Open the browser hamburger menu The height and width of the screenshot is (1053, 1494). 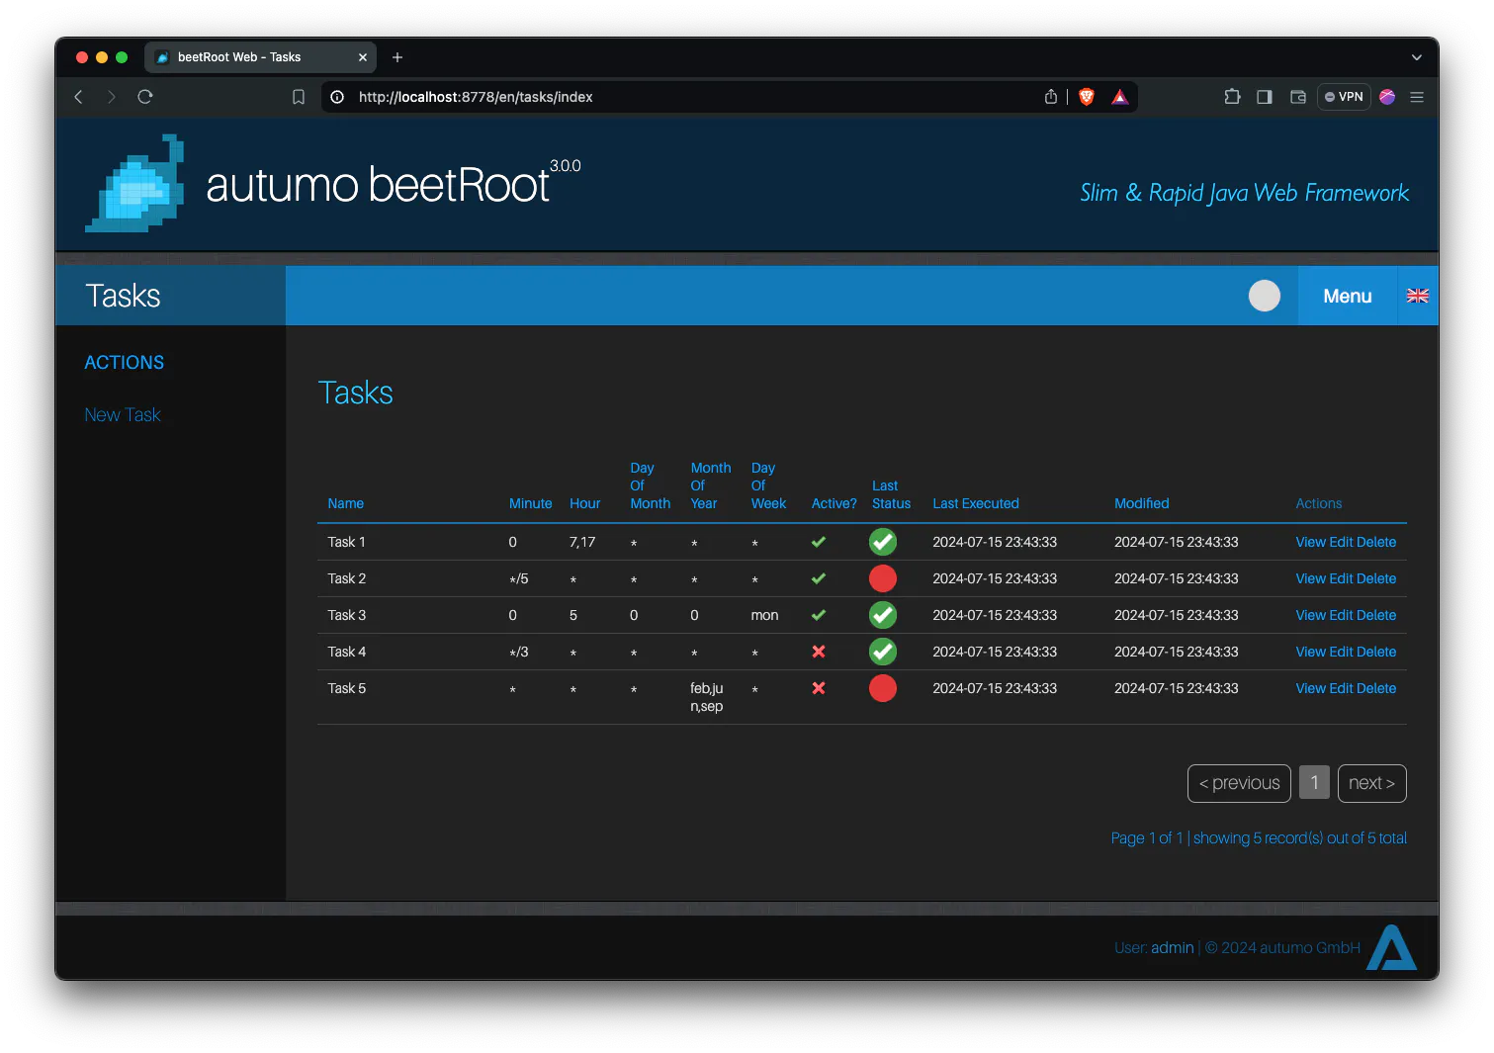click(1417, 97)
